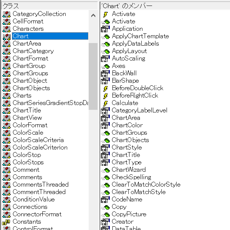Click the property icon next to Application member
This screenshot has height=230, width=230.
[x=105, y=29]
